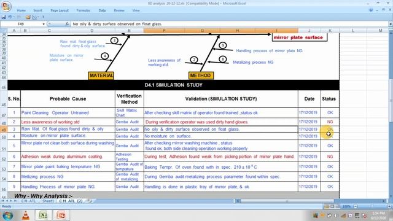This screenshot has height=221, width=393.
Task: Click the Page Break Preview icon in status bar
Action: click(x=337, y=206)
